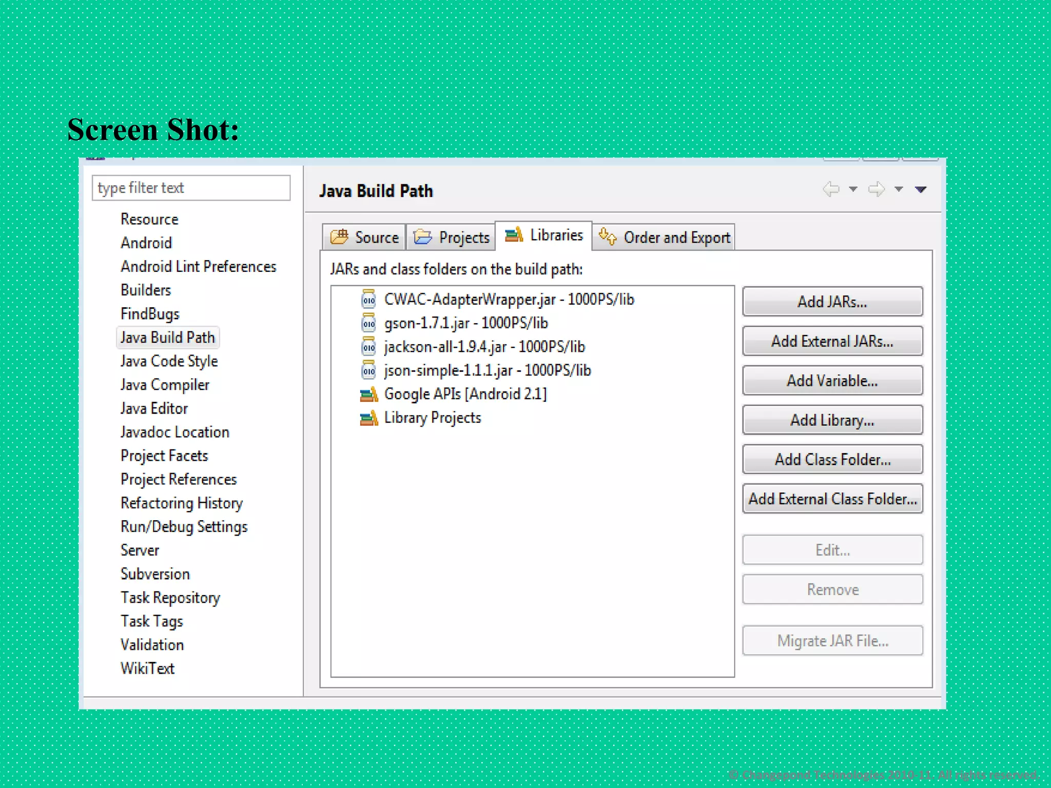Open Subversion settings page
This screenshot has height=788, width=1051.
[155, 574]
